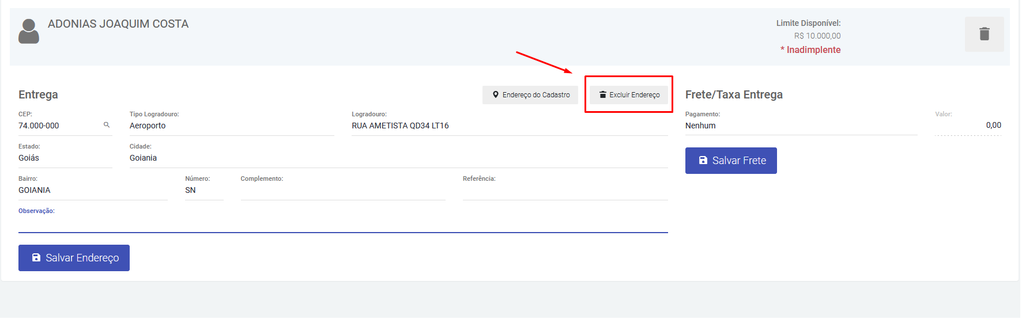Click the customer name Adonias Joaquim Costa
The height and width of the screenshot is (323, 1022).
click(x=118, y=24)
